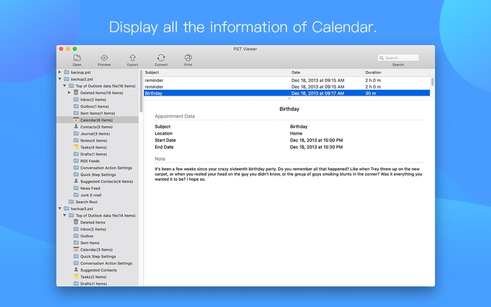The image size is (491, 307).
Task: Expand the backup.pst file node
Action: (60, 72)
